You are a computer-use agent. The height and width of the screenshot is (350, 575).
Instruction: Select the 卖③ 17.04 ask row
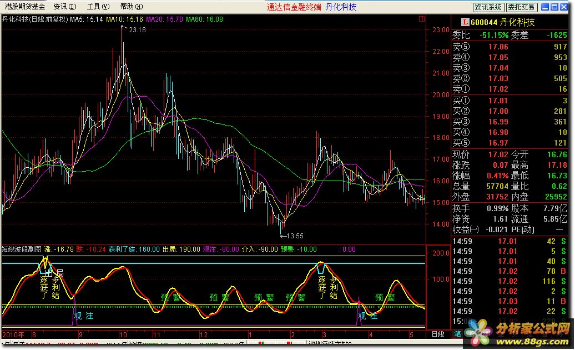(x=510, y=68)
